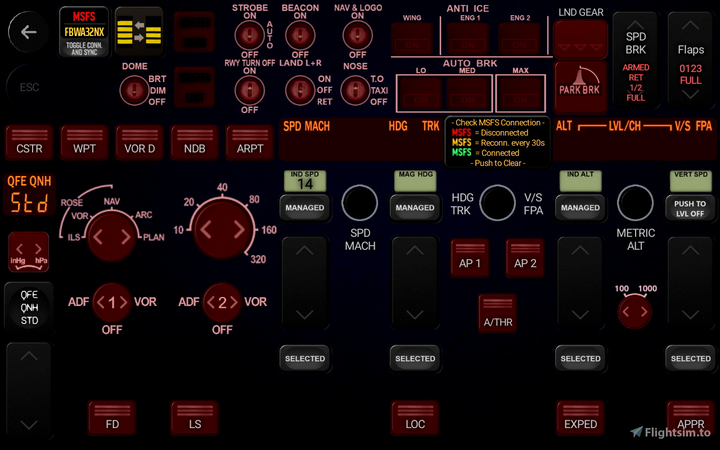Push the METRIC ALT round knob

(636, 203)
